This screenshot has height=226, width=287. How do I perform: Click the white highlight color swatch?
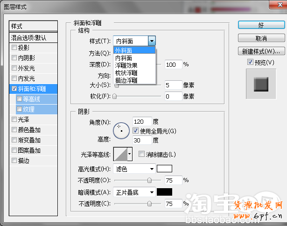[x=165, y=169]
